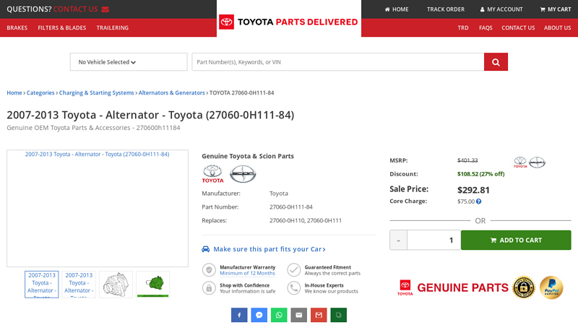Screen dimensions: 578x325
Task: Open Minimum of 12 Months warranty link
Action: 247,274
